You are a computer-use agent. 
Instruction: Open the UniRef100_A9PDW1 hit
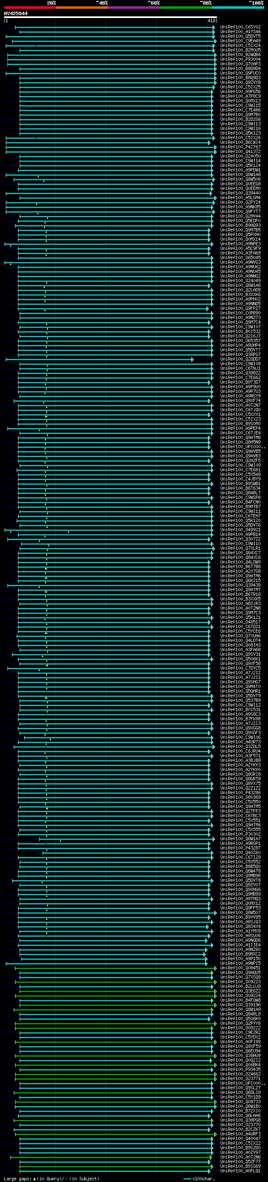pyautogui.click(x=240, y=170)
